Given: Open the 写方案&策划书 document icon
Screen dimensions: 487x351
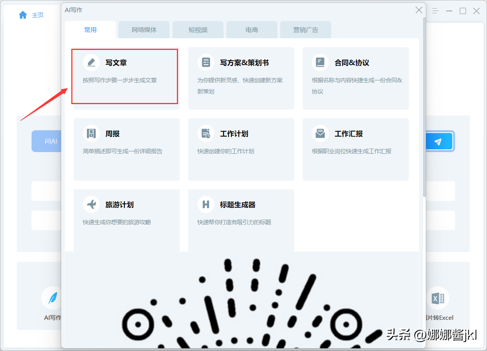Looking at the screenshot, I should point(205,62).
